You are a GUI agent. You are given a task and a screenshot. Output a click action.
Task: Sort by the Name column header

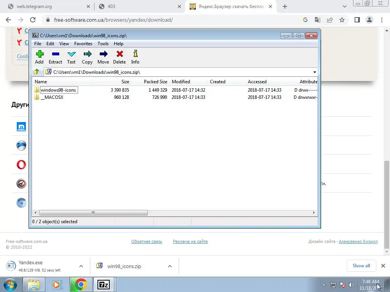(x=63, y=82)
